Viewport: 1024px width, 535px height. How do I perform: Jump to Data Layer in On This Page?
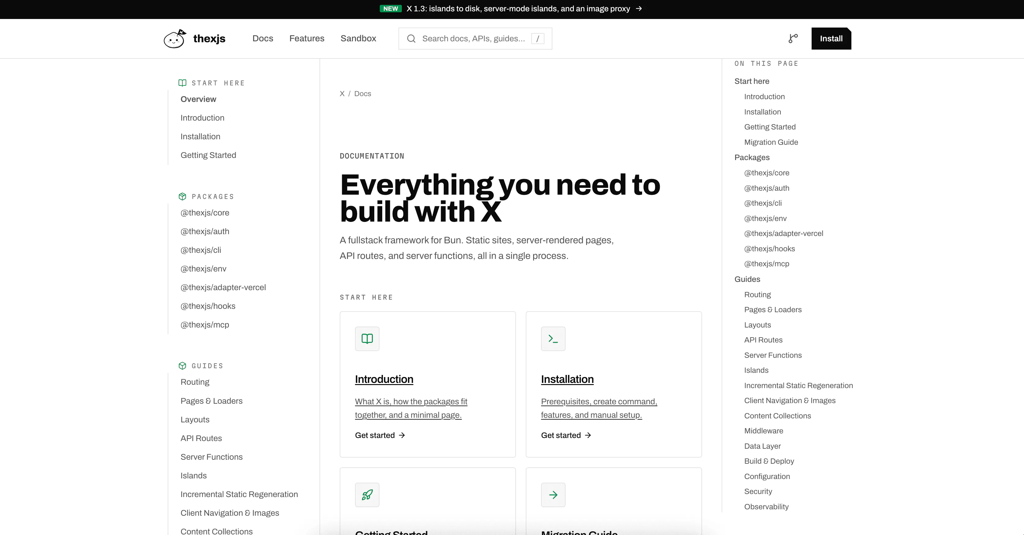[762, 446]
